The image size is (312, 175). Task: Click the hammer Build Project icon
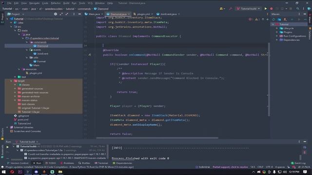pos(231,9)
